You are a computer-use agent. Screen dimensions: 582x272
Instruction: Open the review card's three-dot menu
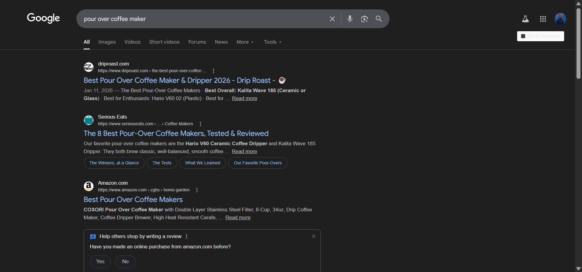pos(187,237)
